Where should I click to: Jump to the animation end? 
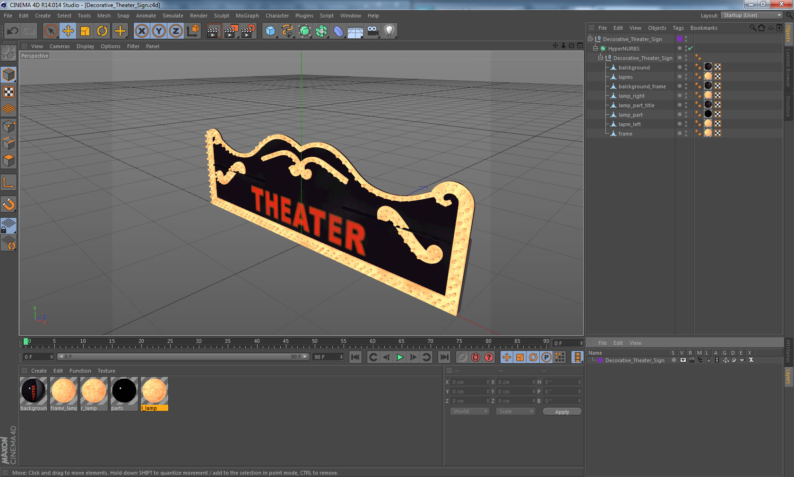point(444,357)
